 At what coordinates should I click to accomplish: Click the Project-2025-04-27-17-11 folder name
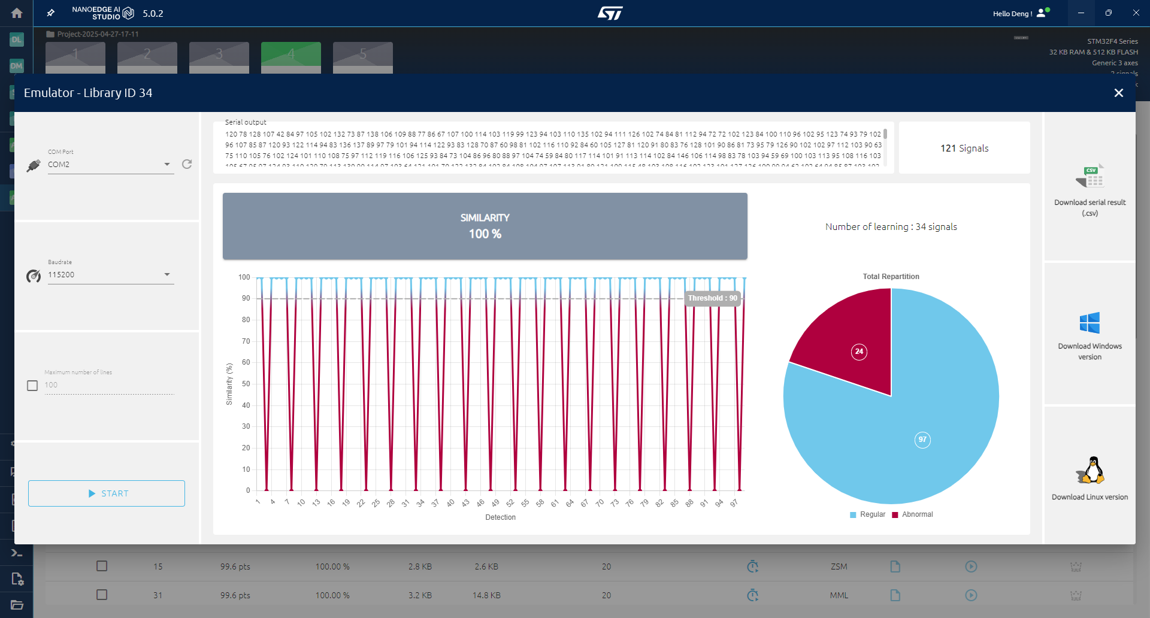point(98,34)
